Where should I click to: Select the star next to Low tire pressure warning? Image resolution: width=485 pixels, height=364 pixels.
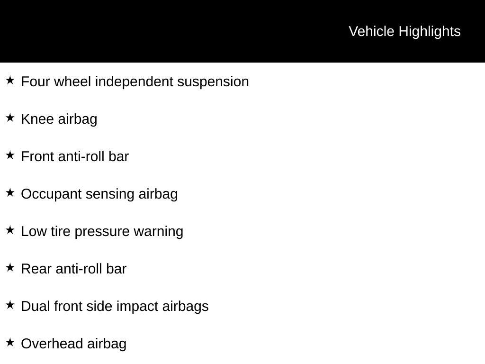(x=10, y=230)
